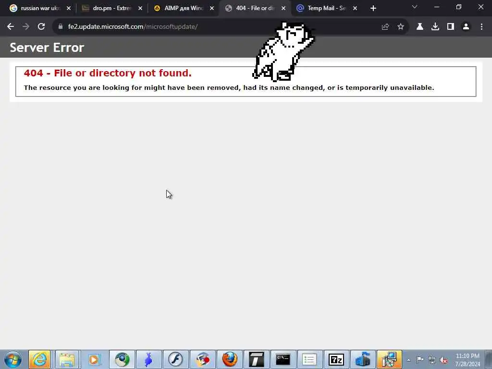Screen dimensions: 492x369
Task: Close the Temp Mail tab
Action: [355, 9]
